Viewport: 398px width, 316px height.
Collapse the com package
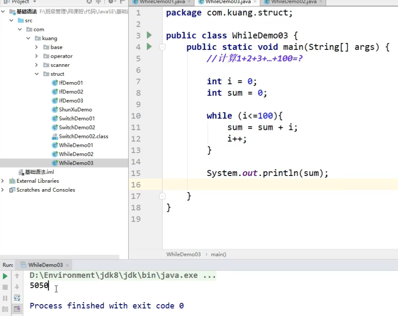pos(20,30)
